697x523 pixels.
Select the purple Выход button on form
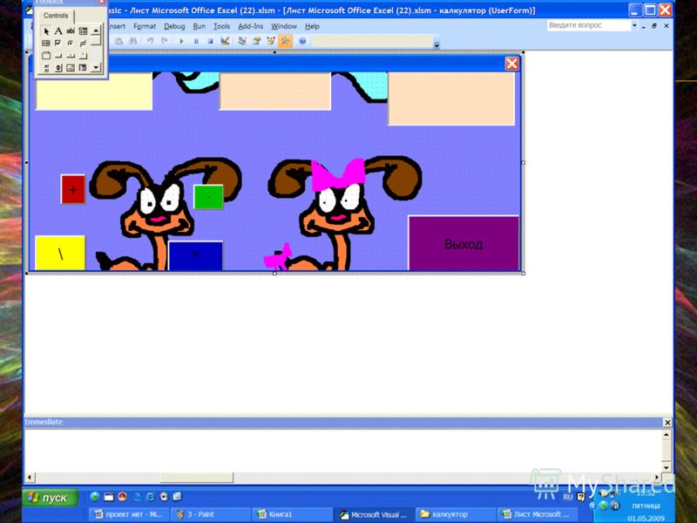point(464,243)
